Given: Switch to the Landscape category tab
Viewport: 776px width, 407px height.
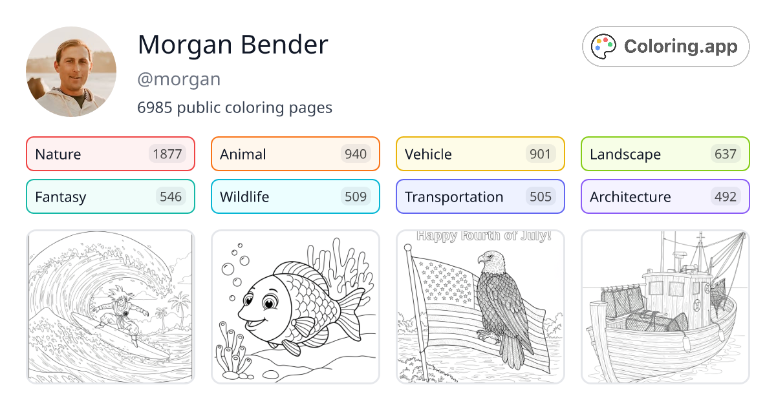Looking at the screenshot, I should [665, 154].
